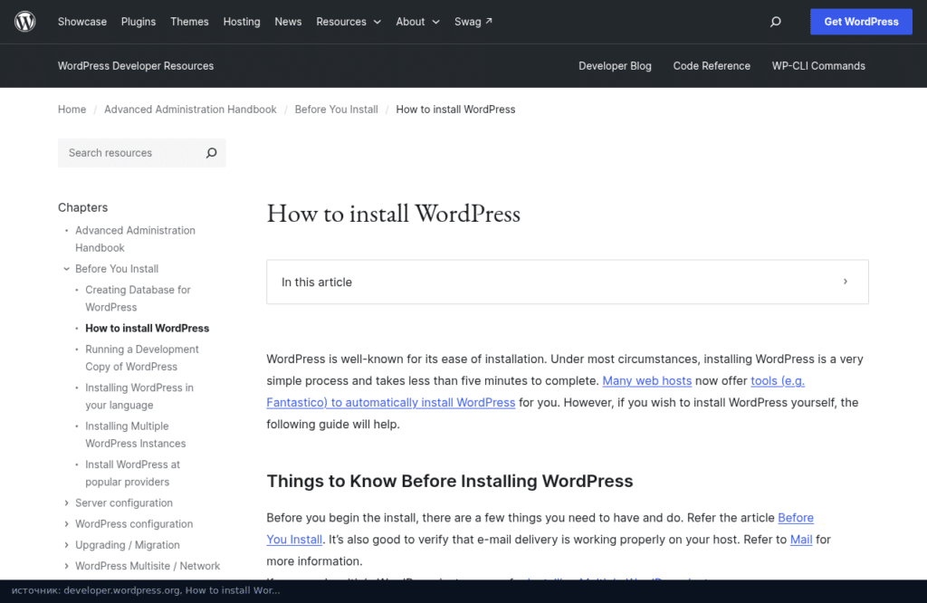
Task: Click the How to install WordPress heading
Action: coord(393,214)
